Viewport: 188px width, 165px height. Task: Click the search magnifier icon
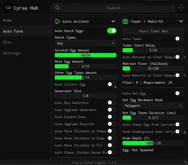[57, 8]
